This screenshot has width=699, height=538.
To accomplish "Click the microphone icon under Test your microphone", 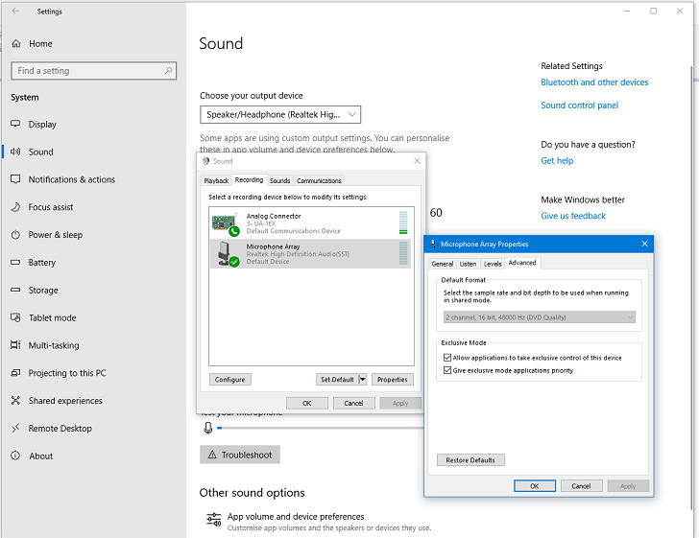I will pyautogui.click(x=208, y=428).
